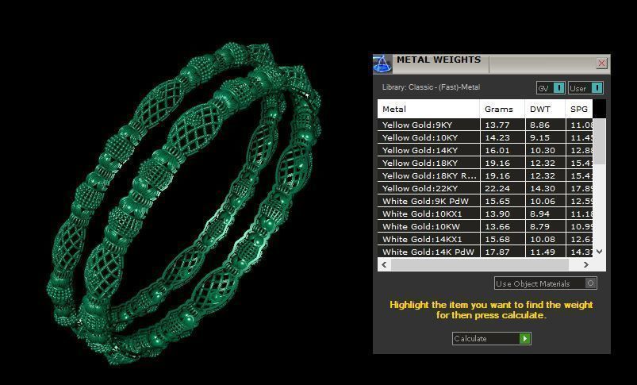Click the horizontal scrollbar thumb
Image resolution: width=637 pixels, height=385 pixels.
coord(480,264)
